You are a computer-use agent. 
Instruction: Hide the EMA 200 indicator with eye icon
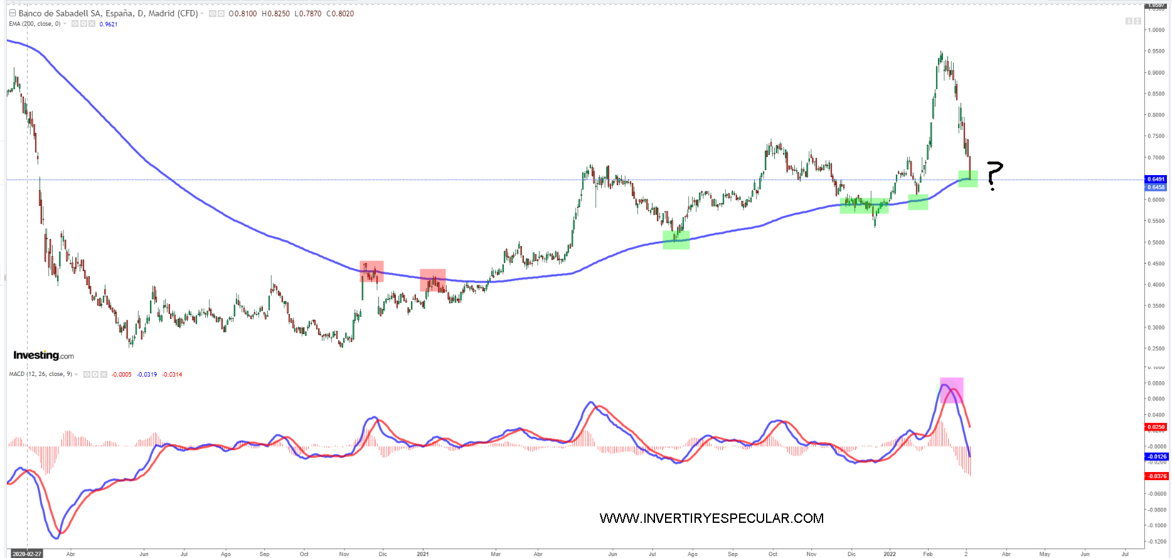(x=75, y=24)
